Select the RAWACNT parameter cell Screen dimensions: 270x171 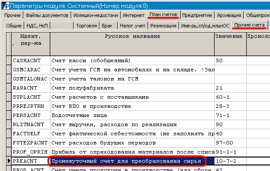30,88
